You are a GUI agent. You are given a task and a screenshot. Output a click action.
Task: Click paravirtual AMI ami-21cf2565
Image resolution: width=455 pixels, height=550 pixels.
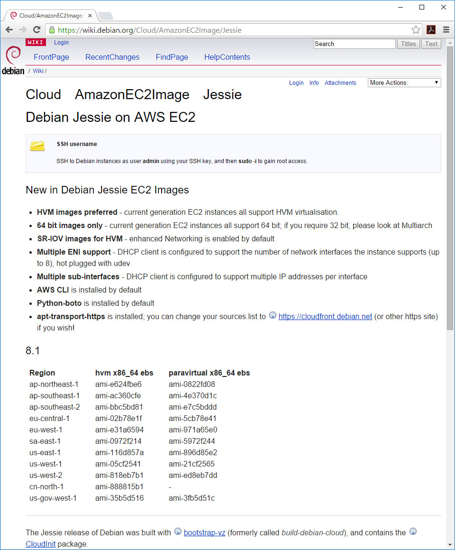coord(192,464)
